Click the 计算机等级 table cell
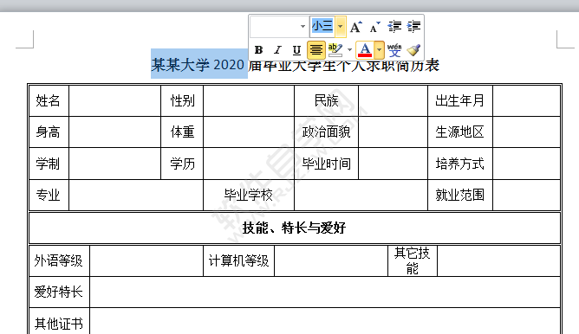The image size is (579, 334). point(238,261)
